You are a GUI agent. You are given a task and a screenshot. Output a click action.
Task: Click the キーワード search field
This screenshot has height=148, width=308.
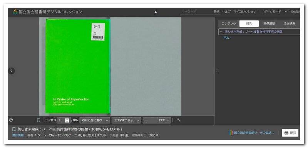[x=196, y=12]
